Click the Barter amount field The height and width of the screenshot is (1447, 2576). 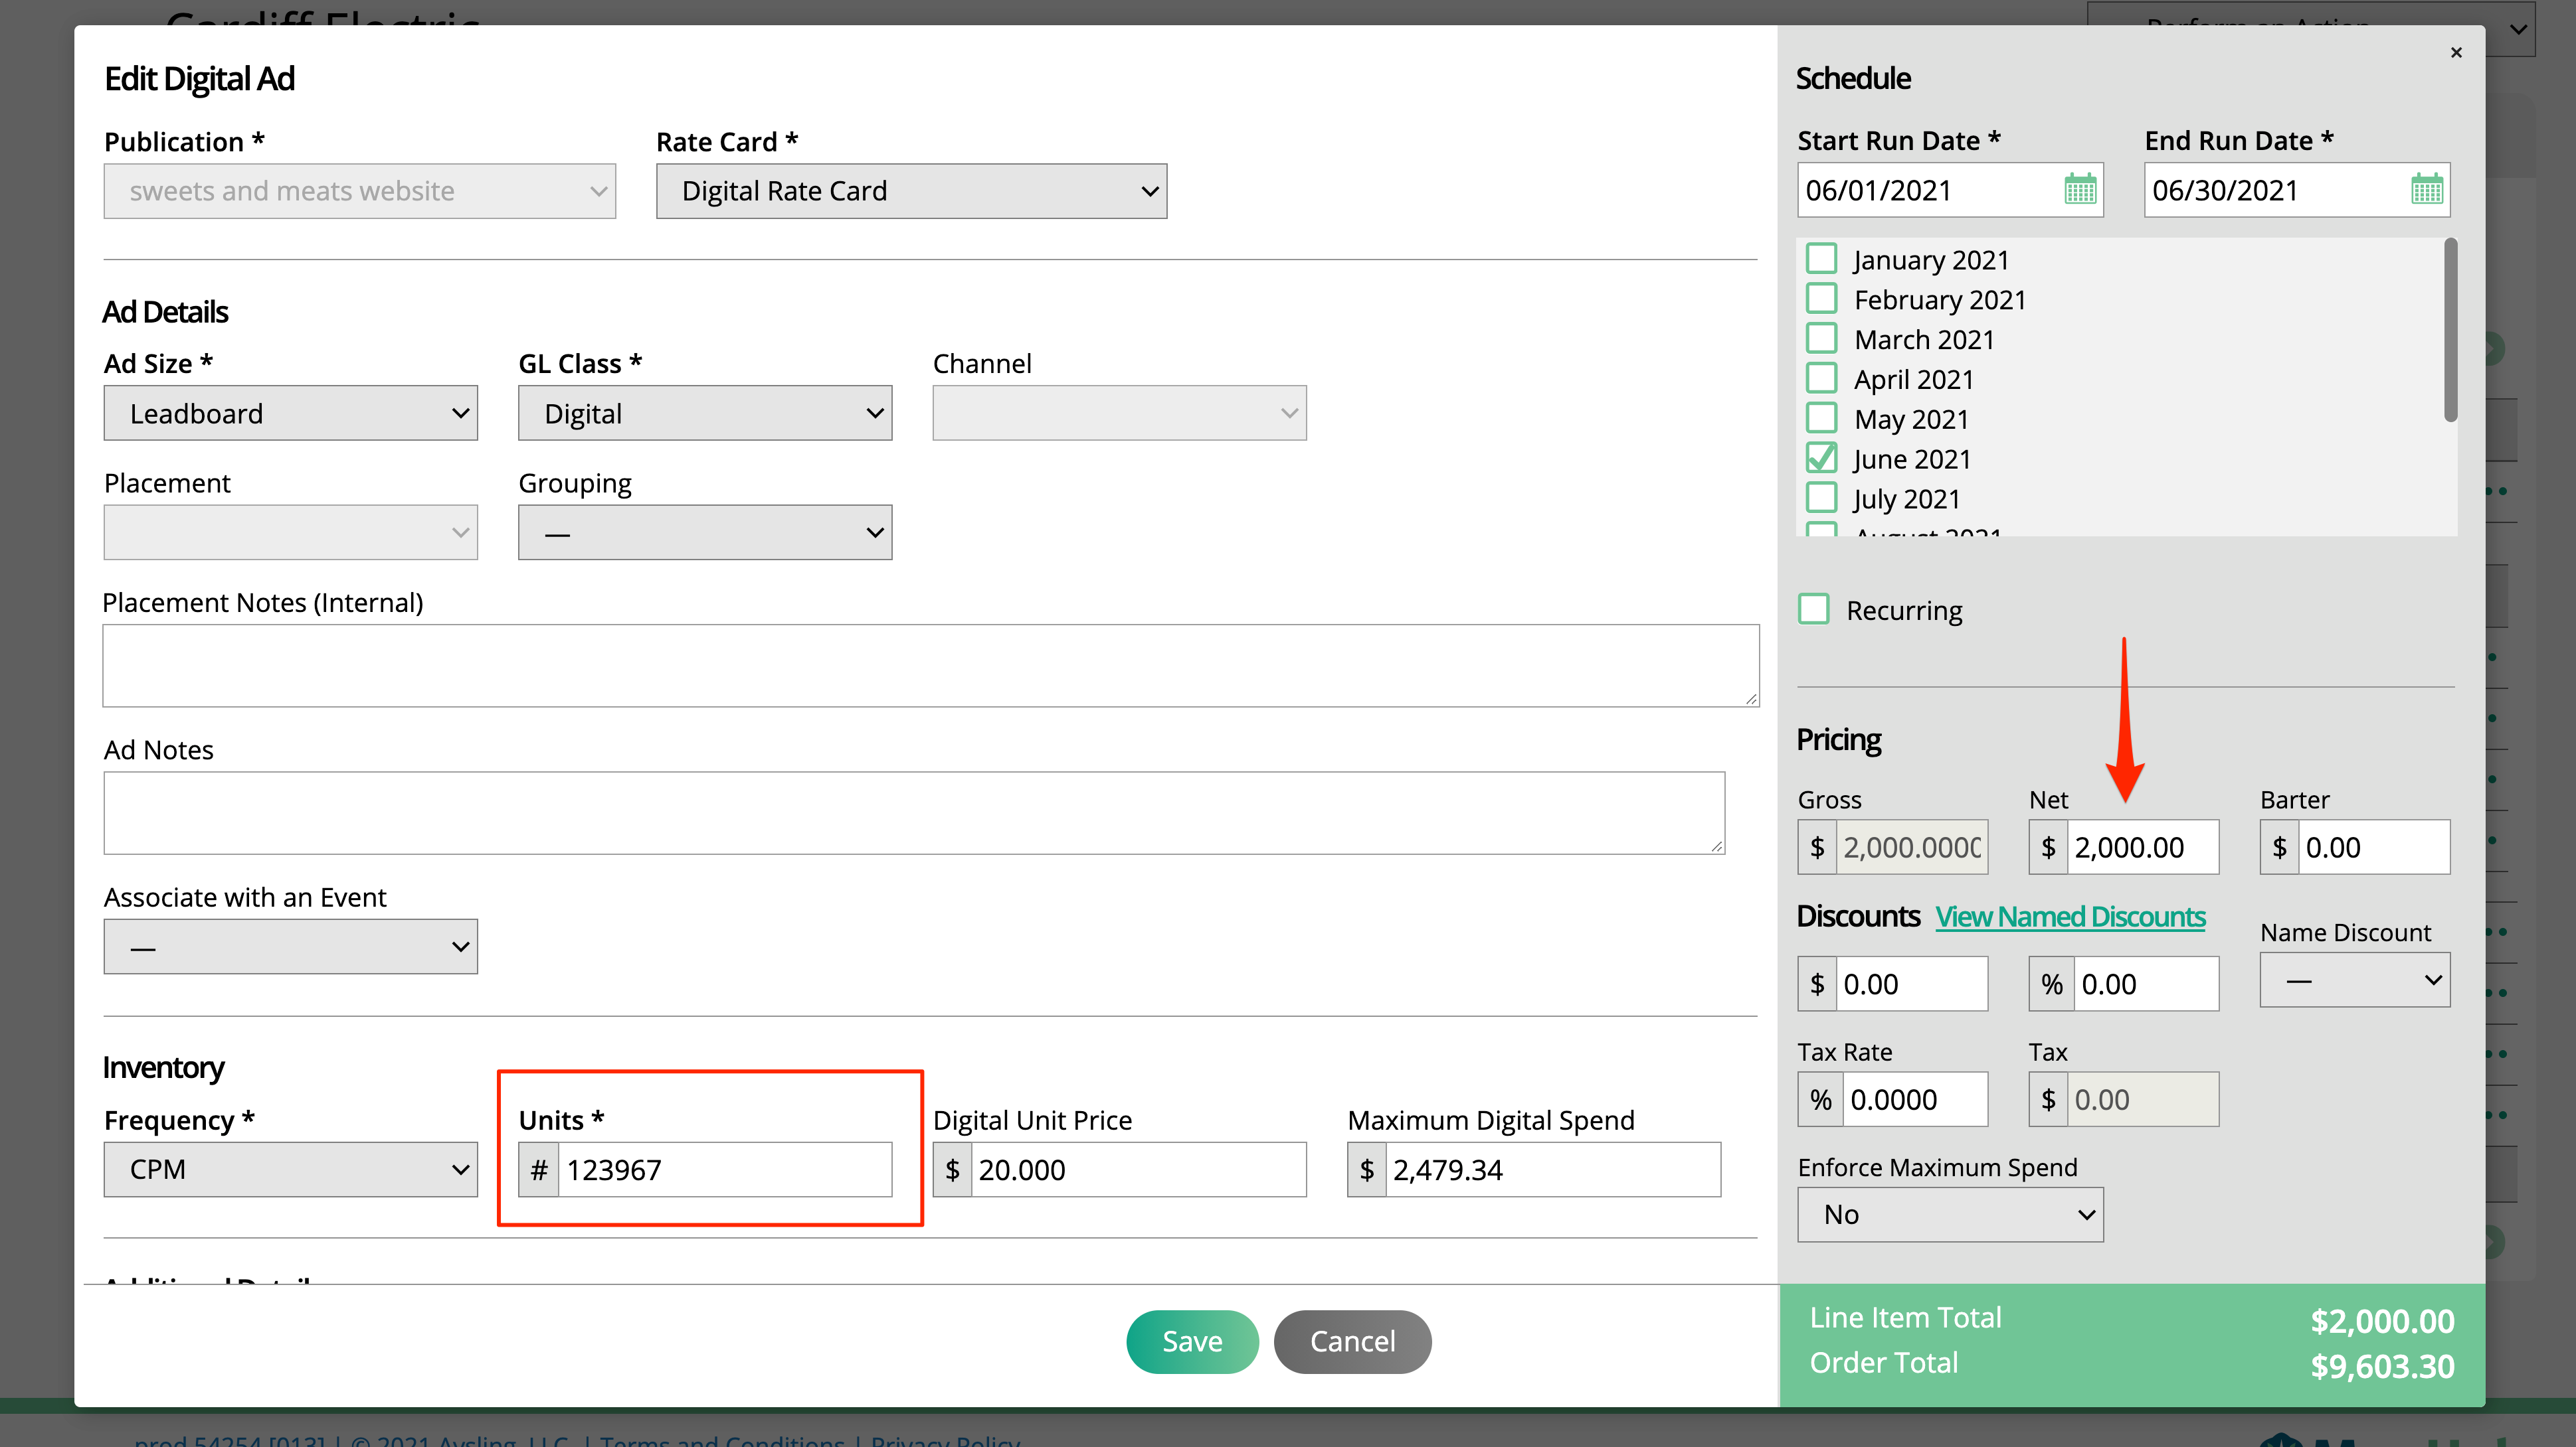point(2374,848)
